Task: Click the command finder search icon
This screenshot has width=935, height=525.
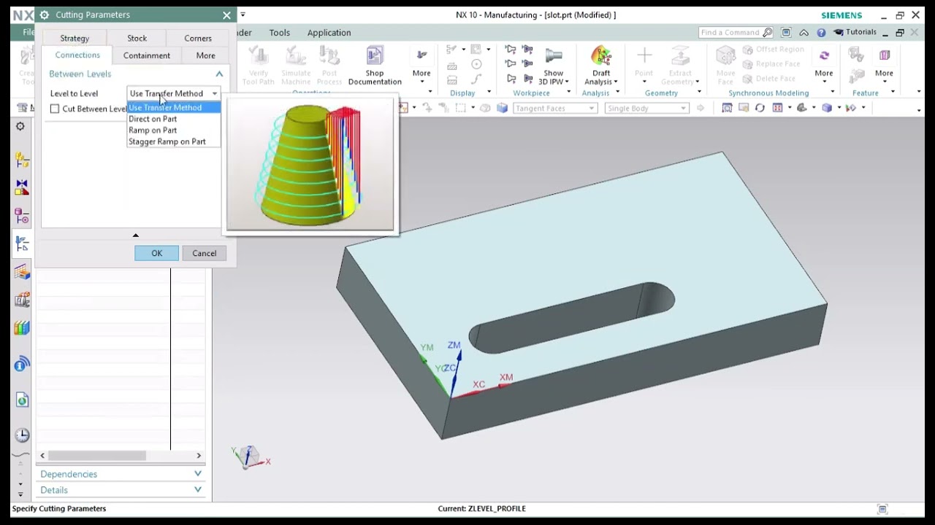Action: (767, 33)
